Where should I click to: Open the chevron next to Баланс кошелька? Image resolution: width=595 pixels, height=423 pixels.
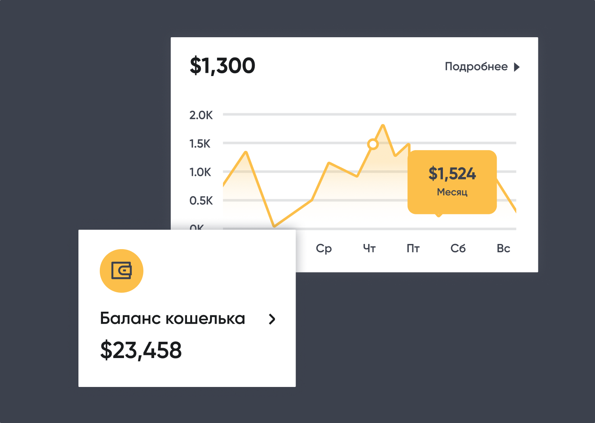click(272, 319)
